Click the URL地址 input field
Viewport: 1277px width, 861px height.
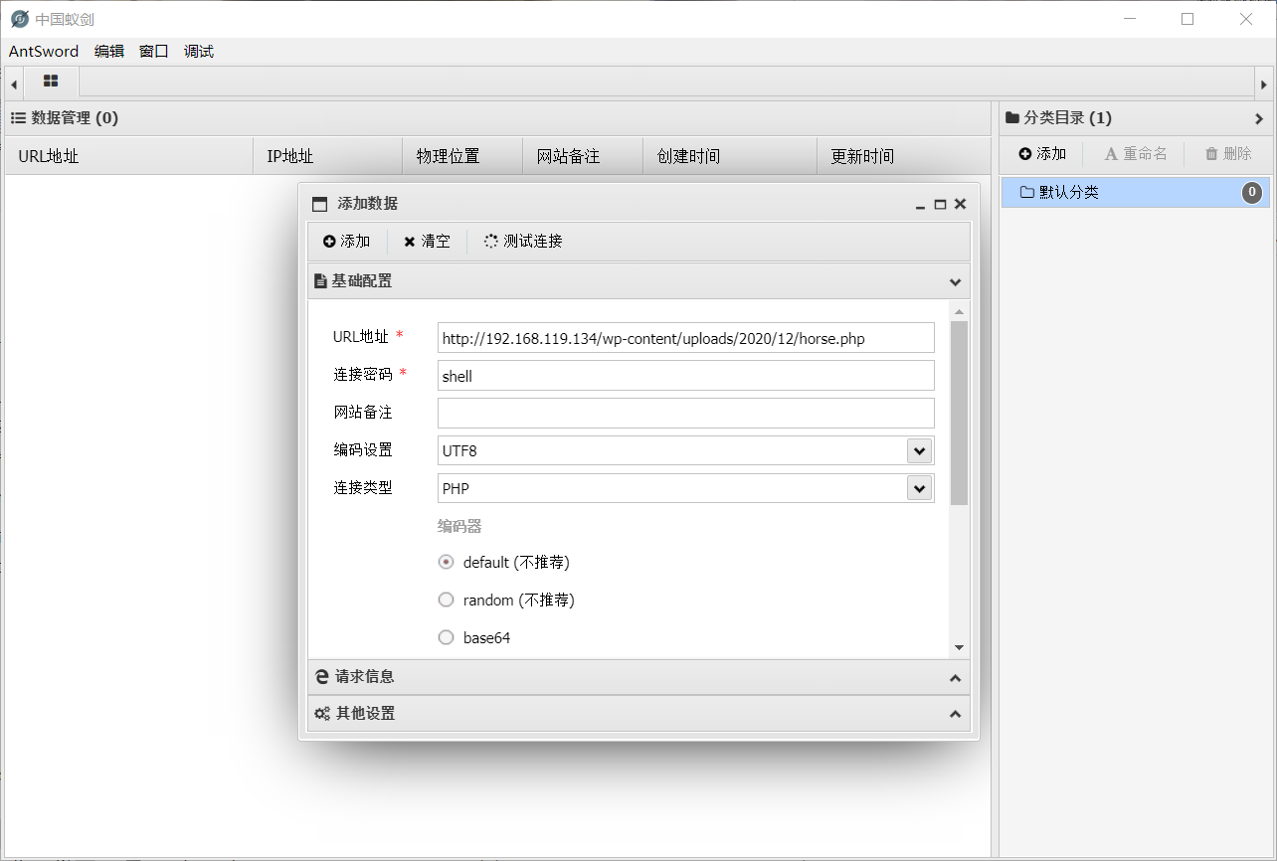(686, 338)
